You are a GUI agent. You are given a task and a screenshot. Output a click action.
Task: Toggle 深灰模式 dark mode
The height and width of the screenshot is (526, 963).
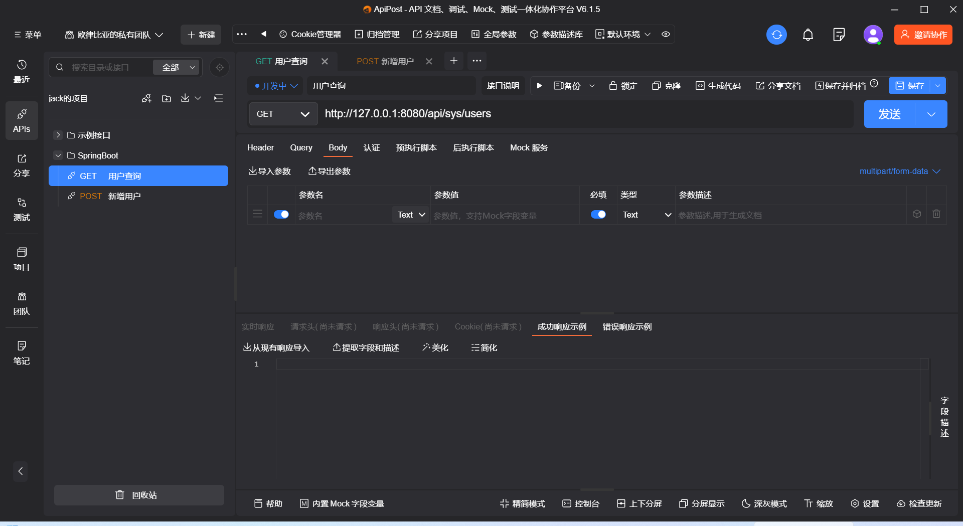[x=764, y=503]
